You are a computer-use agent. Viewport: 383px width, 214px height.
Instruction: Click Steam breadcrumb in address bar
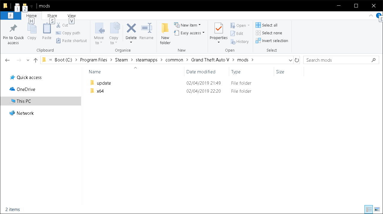(x=121, y=60)
